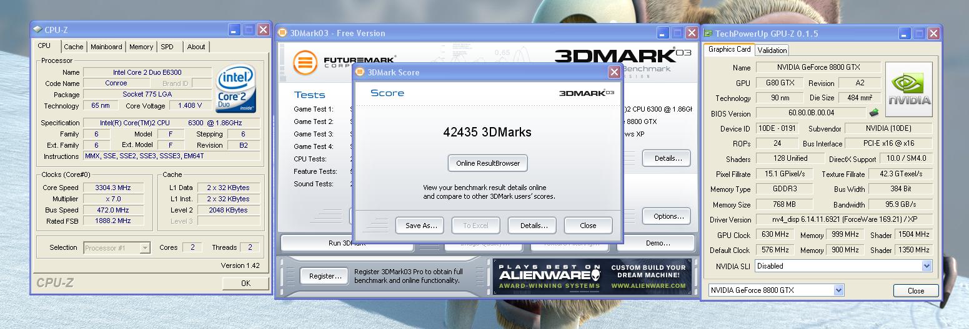Image resolution: width=969 pixels, height=329 pixels.
Task: Click the BIOS Version value 60.80.0B.00.04
Action: 811,113
